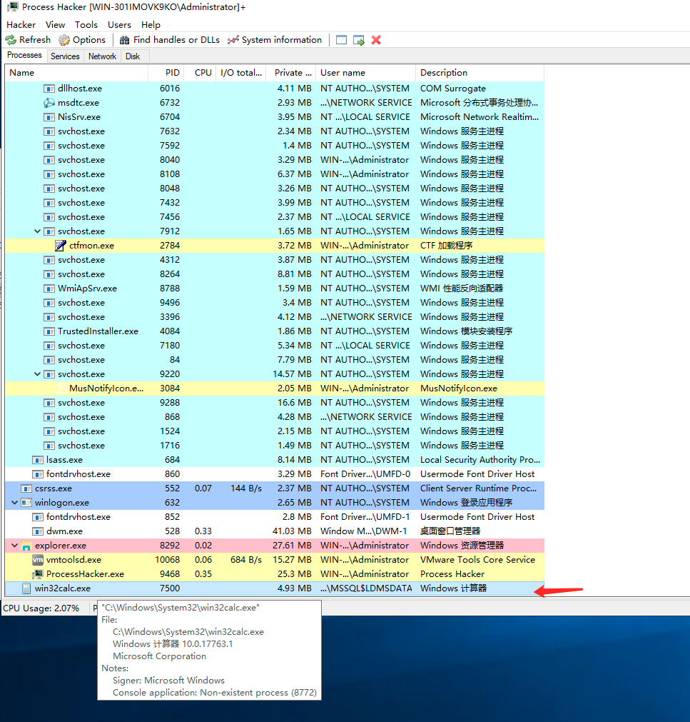Viewport: 690px width, 722px height.
Task: Select the TrustedInstaller.exe process name
Action: (98, 331)
